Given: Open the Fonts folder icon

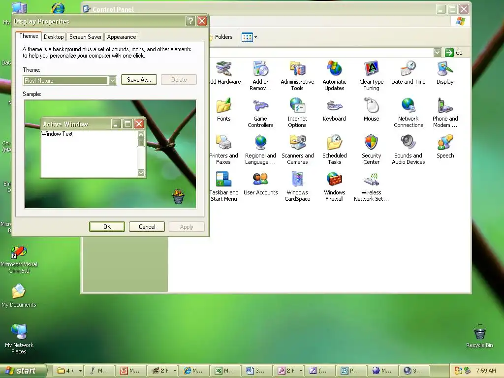Looking at the screenshot, I should pos(224,110).
